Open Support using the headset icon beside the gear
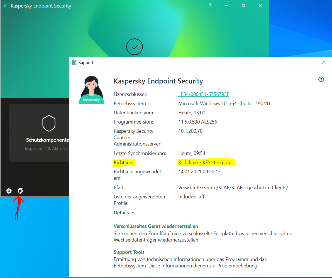 (x=20, y=191)
